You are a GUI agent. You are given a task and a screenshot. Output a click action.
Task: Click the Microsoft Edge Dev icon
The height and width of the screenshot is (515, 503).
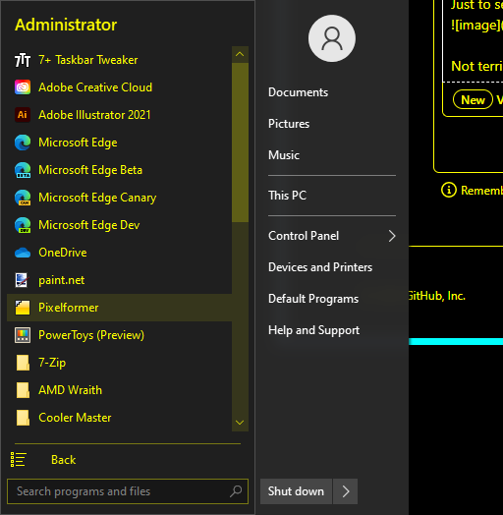click(x=23, y=225)
